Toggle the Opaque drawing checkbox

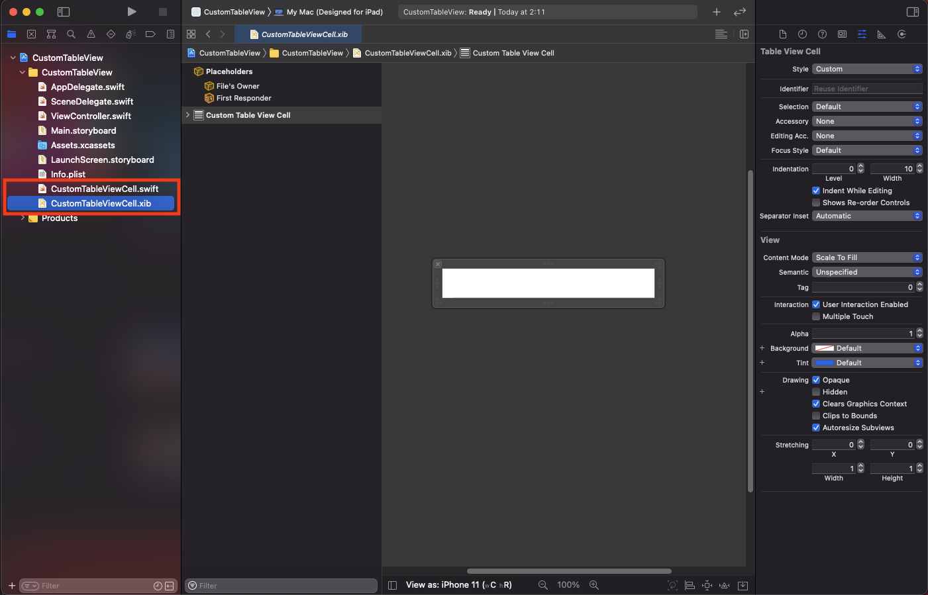[816, 380]
